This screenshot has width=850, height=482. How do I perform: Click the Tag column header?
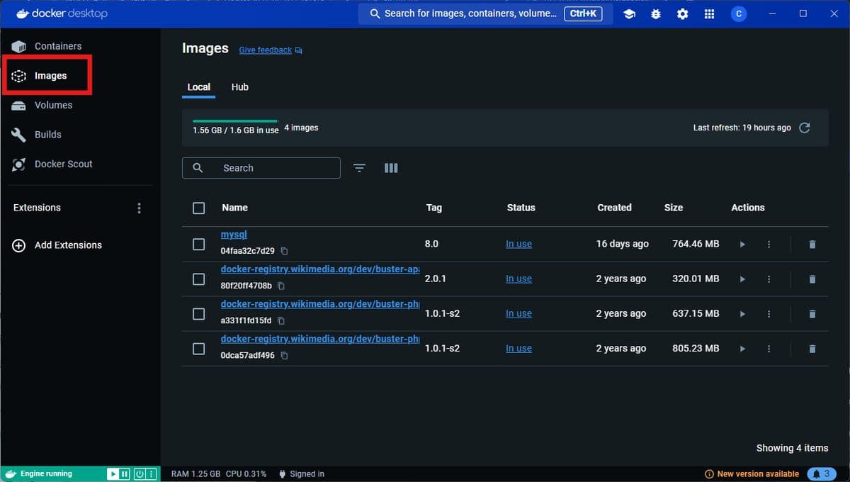click(x=433, y=208)
